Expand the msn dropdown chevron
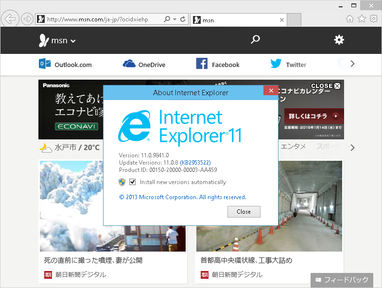382x288 pixels. [x=73, y=41]
